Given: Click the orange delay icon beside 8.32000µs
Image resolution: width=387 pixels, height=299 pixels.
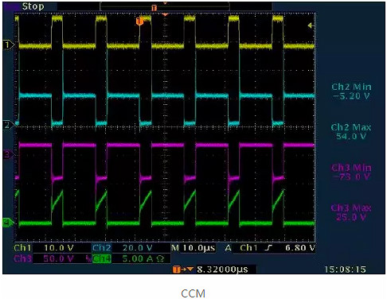Looking at the screenshot, I should pyautogui.click(x=183, y=270).
